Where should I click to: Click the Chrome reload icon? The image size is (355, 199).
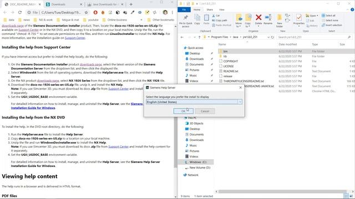click(x=20, y=12)
